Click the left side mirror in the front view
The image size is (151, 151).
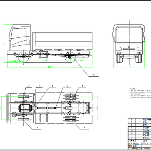[x=114, y=34]
